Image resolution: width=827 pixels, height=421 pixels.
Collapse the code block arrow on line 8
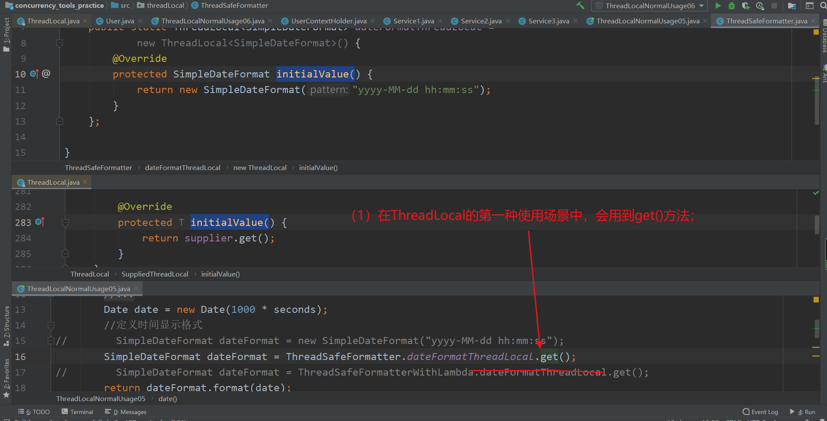click(60, 43)
